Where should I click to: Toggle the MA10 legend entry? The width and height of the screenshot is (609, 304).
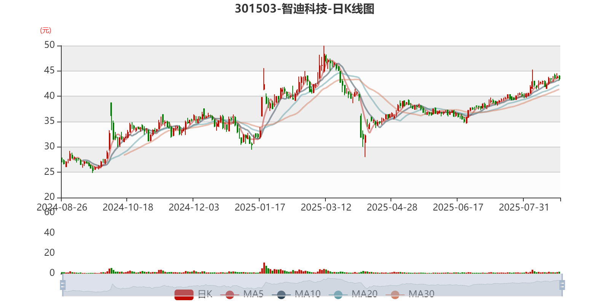coord(296,294)
